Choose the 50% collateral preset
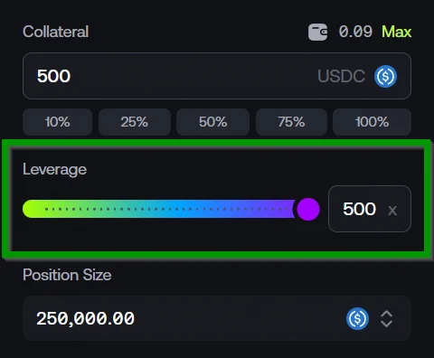This screenshot has height=358, width=434. (212, 122)
